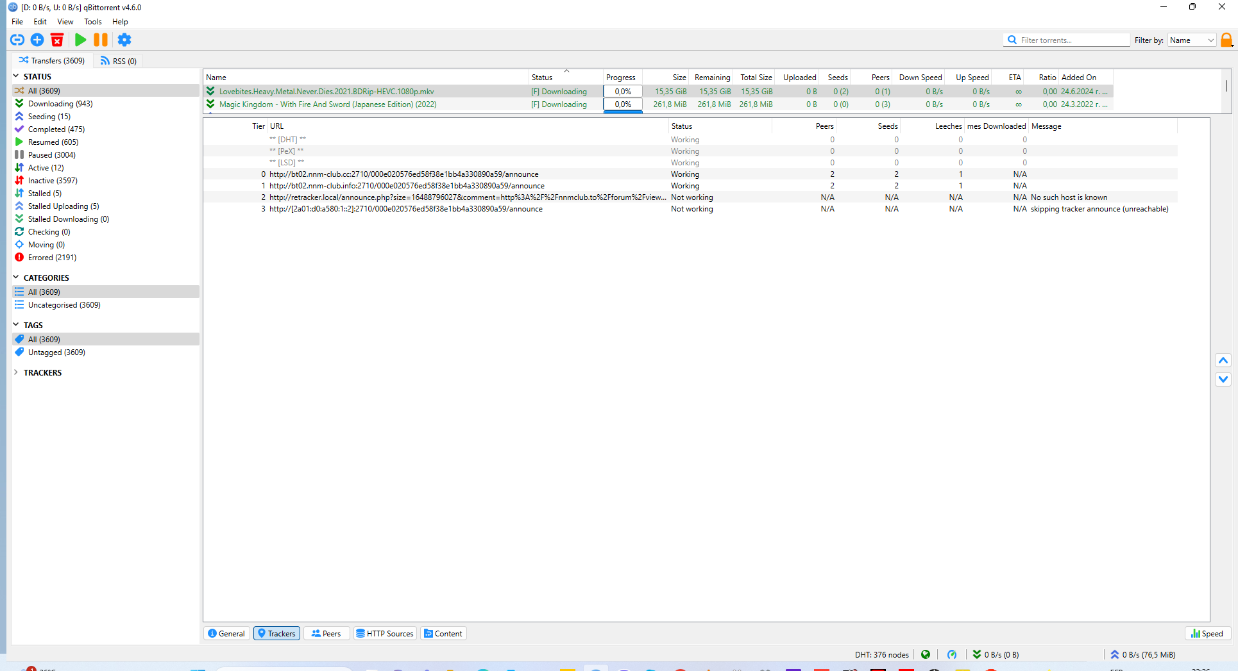The width and height of the screenshot is (1238, 671).
Task: Select Stalled Uploading (5) status filter
Action: pyautogui.click(x=106, y=206)
